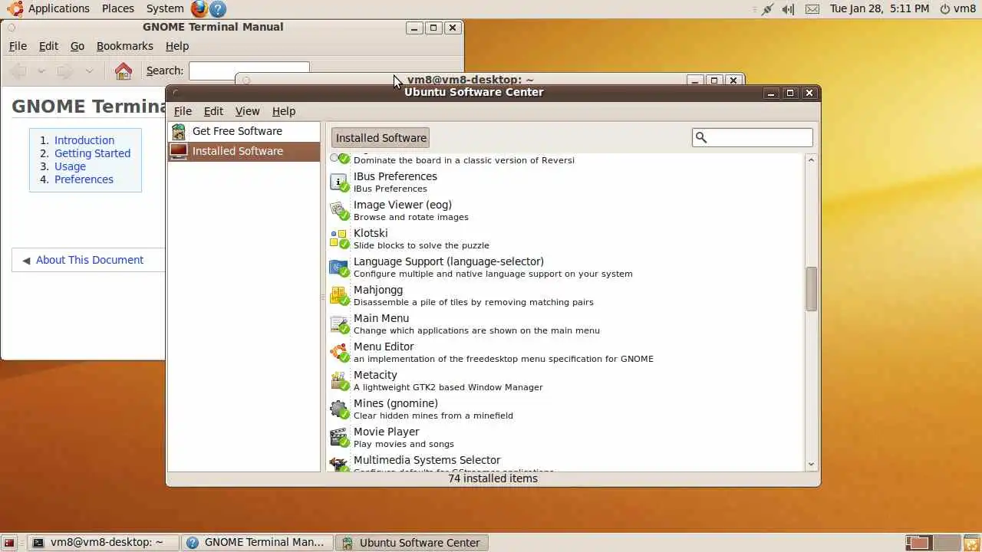Open the Bookmarks menu in Terminal Manual

pyautogui.click(x=125, y=46)
